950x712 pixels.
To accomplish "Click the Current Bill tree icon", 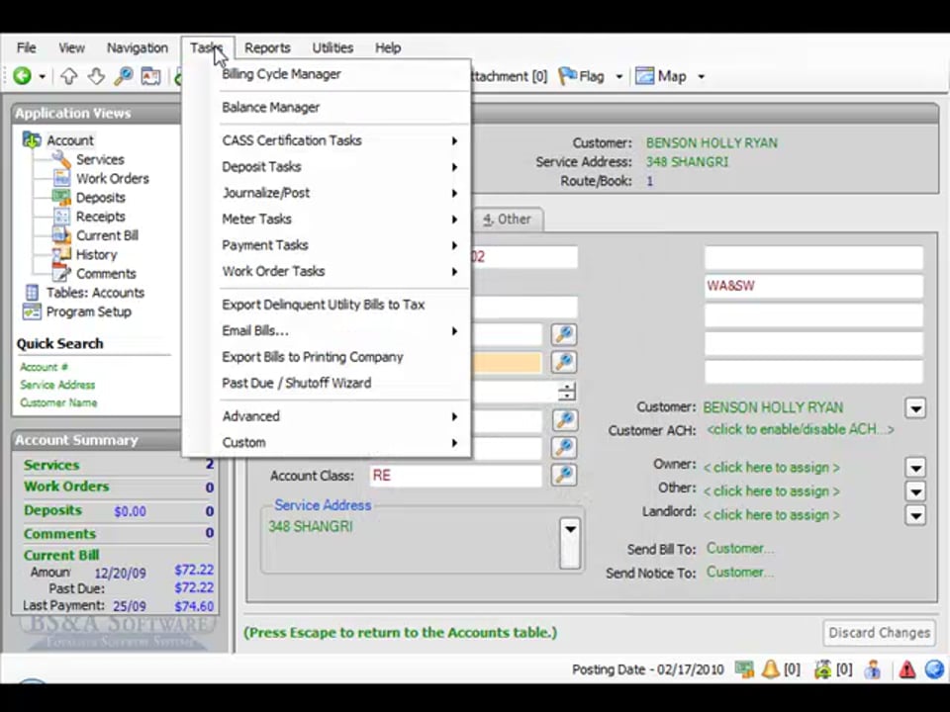I will 61,235.
